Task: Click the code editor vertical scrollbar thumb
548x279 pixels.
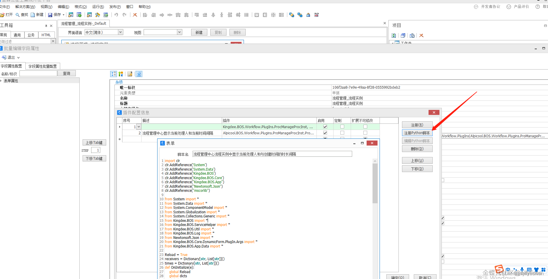Action: [x=375, y=184]
